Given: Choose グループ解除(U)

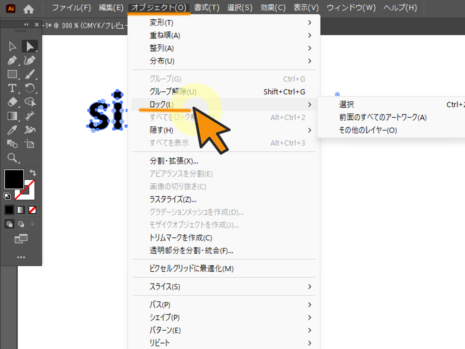Looking at the screenshot, I should pos(224,92).
